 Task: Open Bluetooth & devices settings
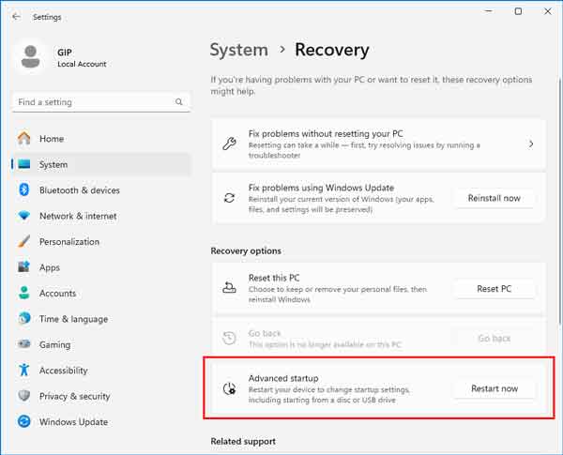(101, 190)
